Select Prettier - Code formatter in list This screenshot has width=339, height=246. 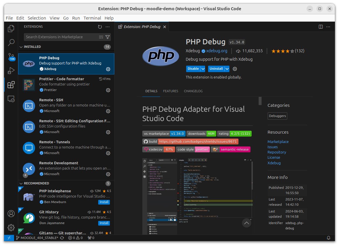pyautogui.click(x=66, y=85)
